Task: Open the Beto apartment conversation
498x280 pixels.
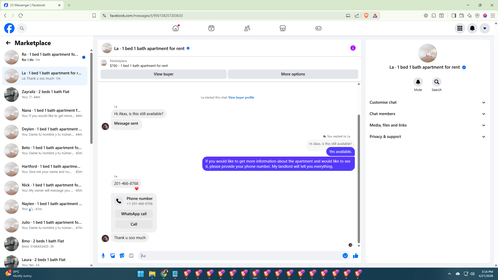Action: click(x=45, y=151)
